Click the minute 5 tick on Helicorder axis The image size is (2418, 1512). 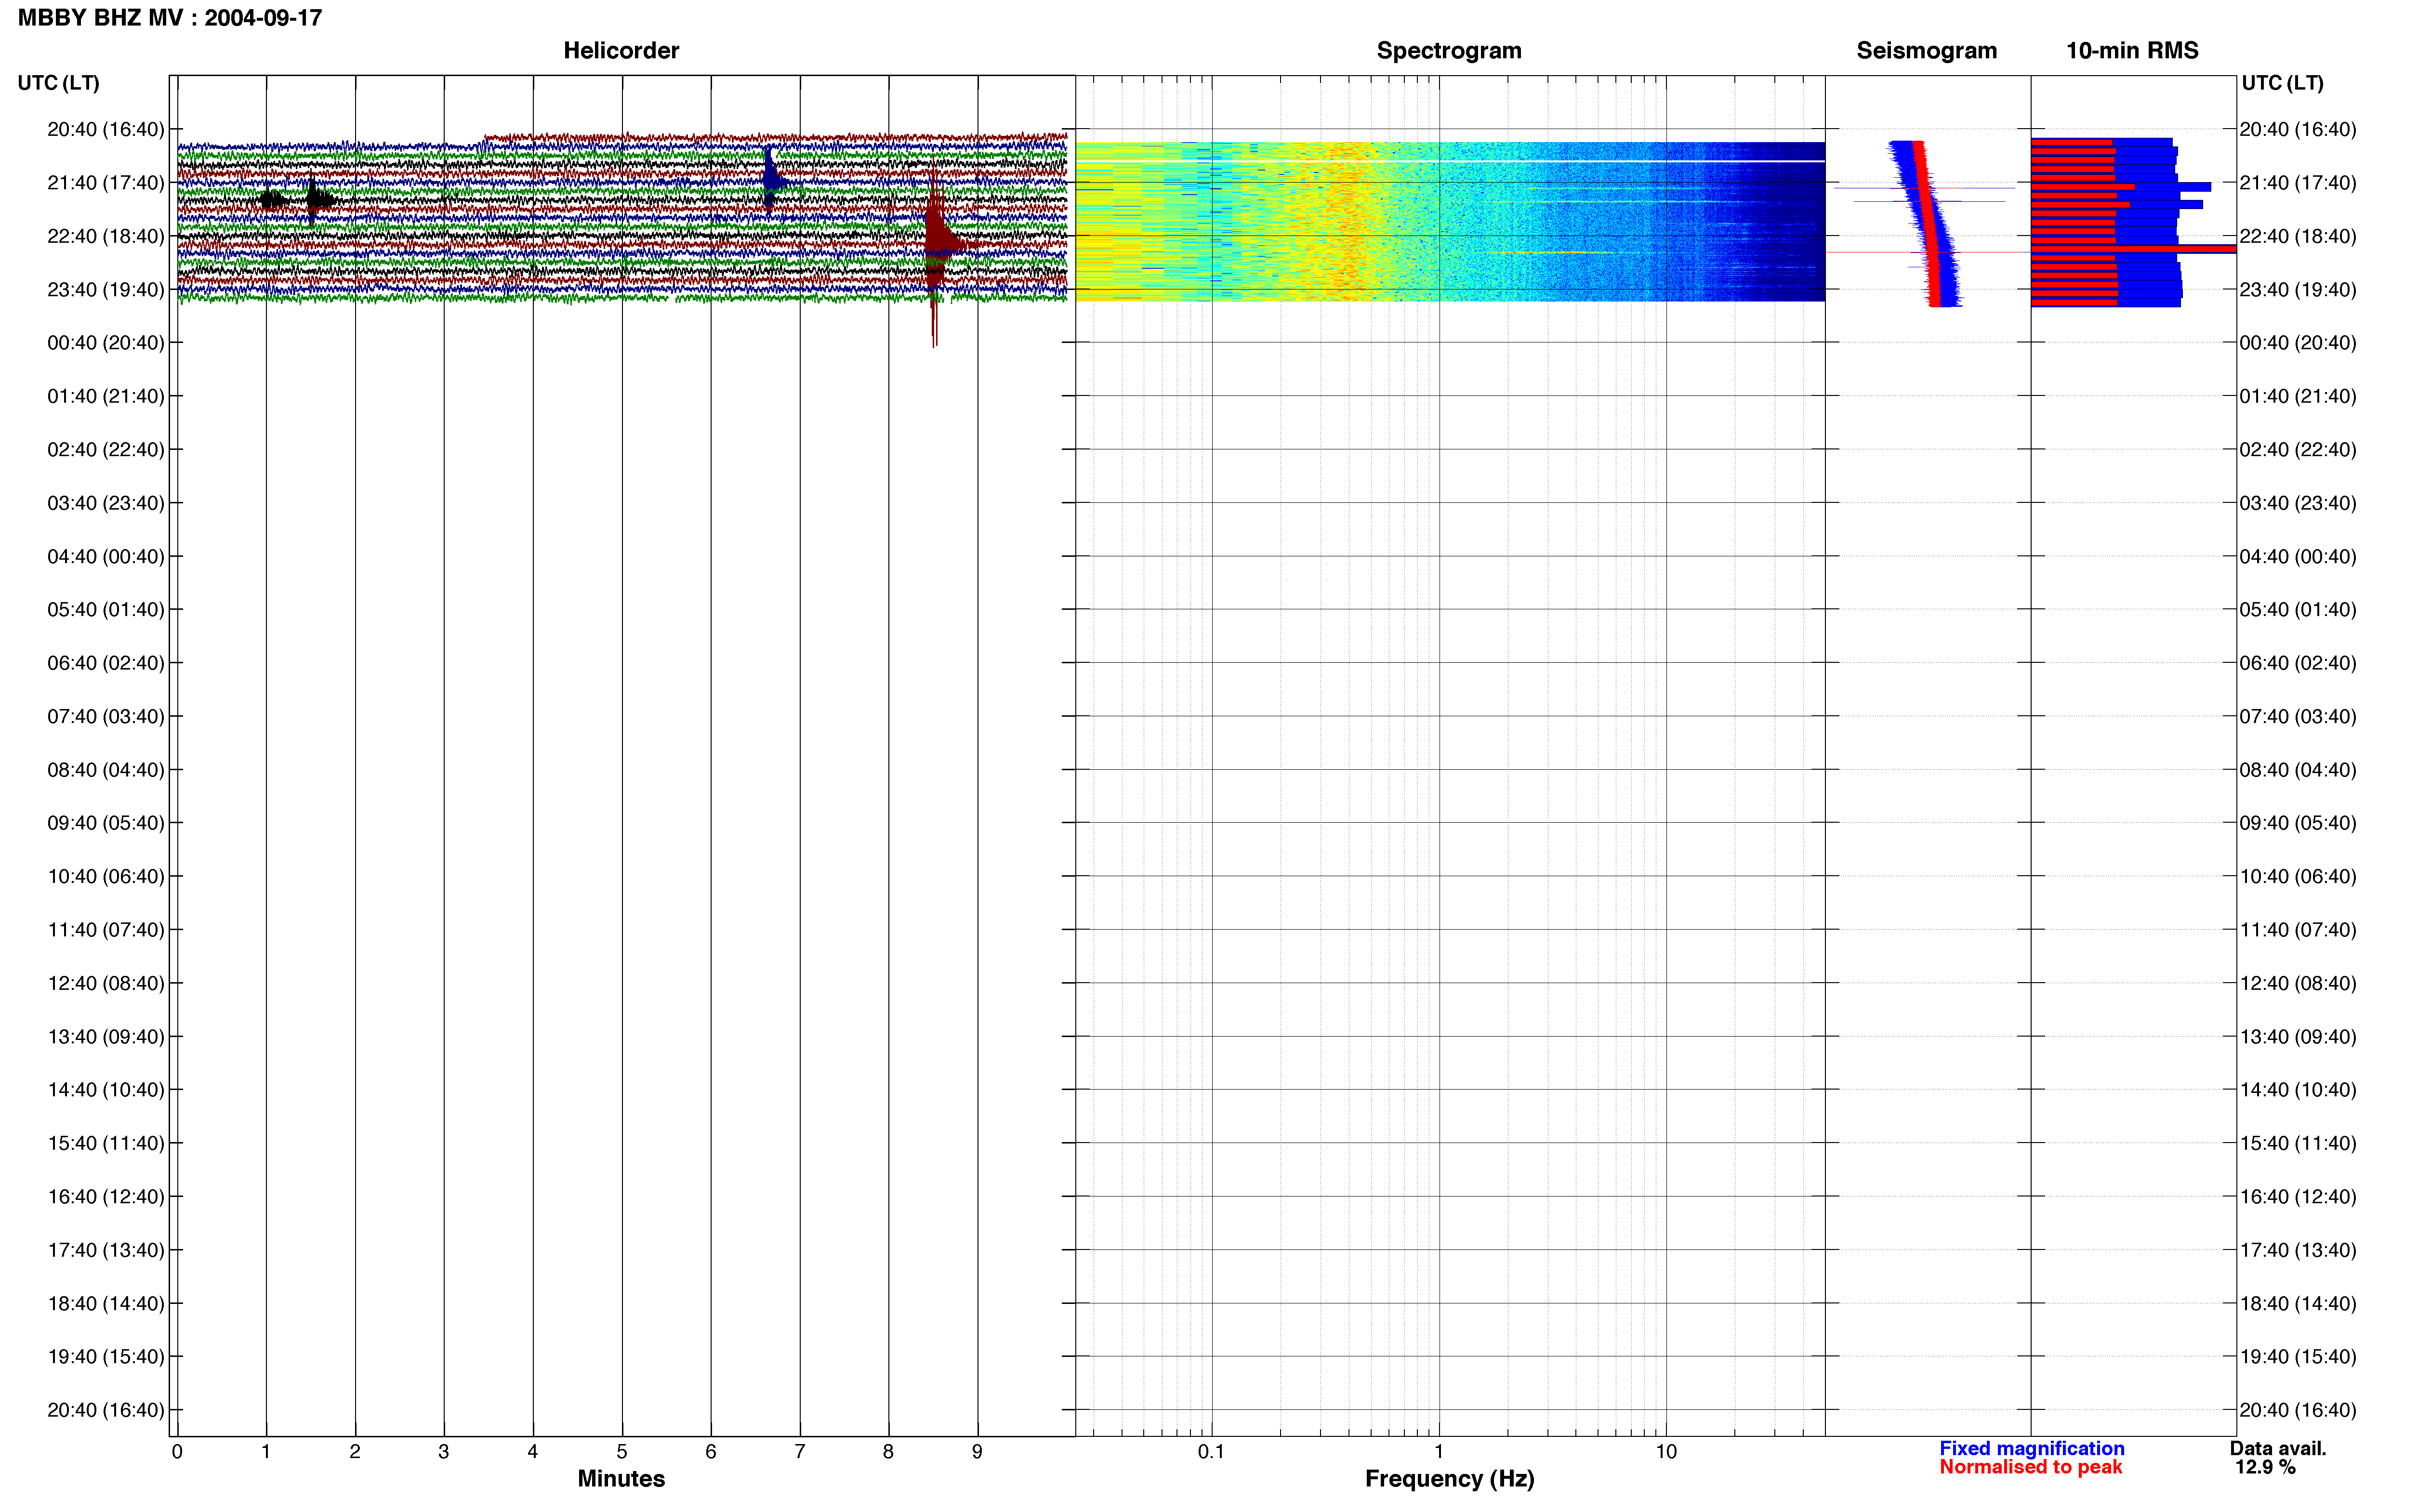pos(622,1451)
